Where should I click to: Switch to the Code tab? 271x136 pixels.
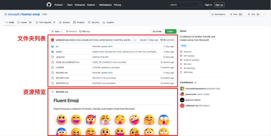pyautogui.click(x=10, y=22)
